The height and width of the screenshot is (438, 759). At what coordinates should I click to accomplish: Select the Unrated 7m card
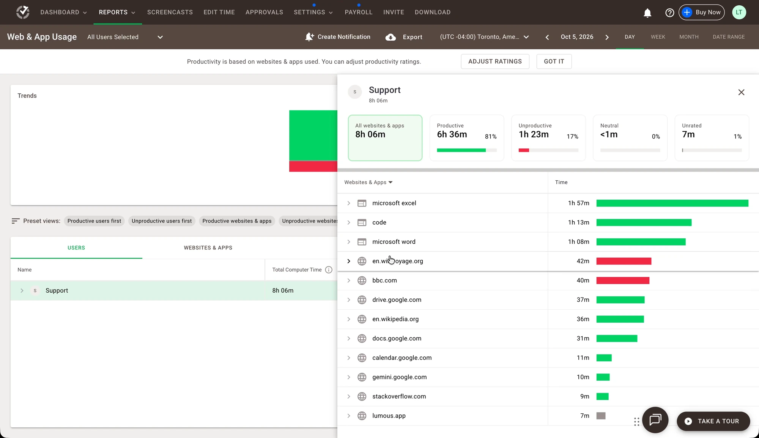pyautogui.click(x=712, y=138)
